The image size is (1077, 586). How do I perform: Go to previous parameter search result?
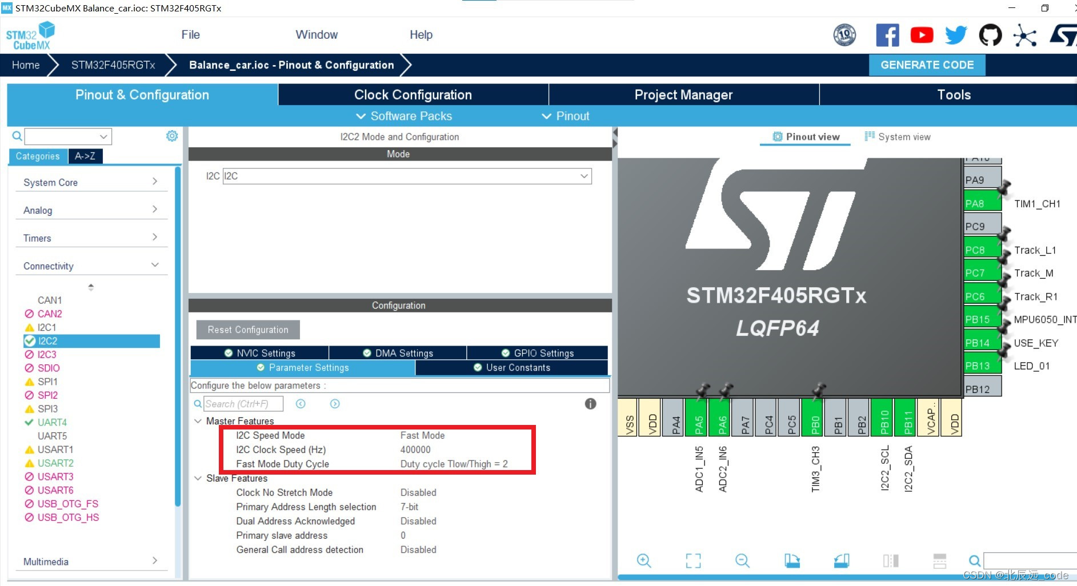point(301,404)
